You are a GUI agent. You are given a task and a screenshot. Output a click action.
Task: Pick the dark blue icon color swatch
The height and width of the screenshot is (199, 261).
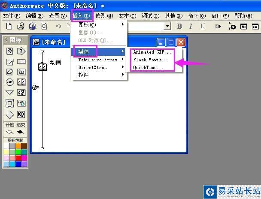point(18,164)
